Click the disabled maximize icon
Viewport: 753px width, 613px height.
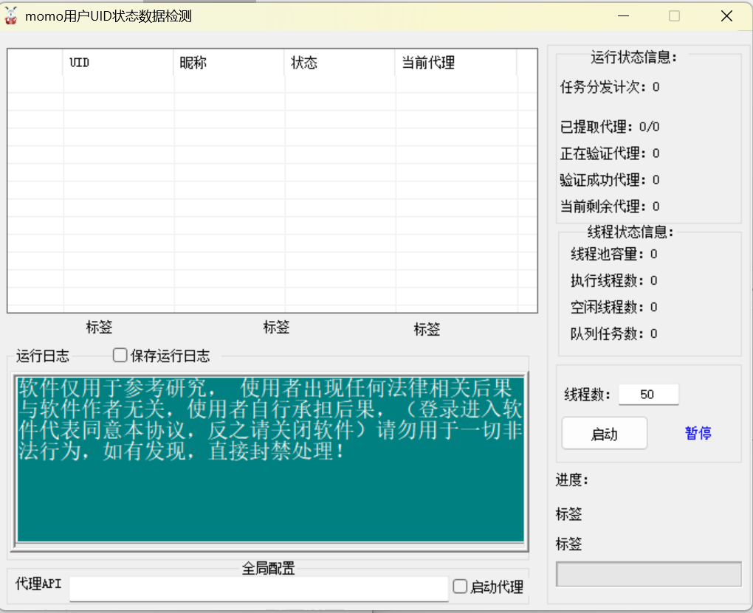(x=674, y=15)
